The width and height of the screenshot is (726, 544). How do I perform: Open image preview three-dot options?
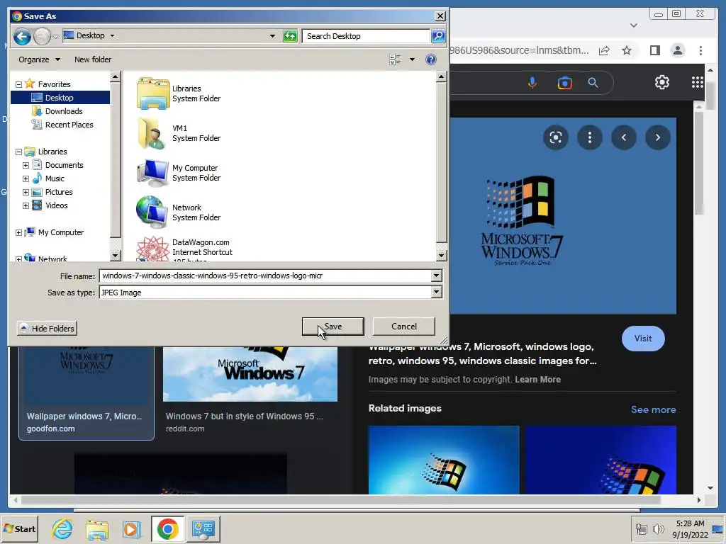(589, 137)
